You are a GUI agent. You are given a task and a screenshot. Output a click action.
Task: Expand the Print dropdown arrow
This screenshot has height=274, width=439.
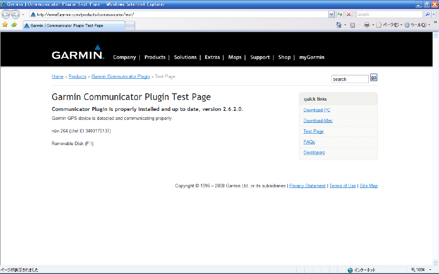click(x=373, y=25)
